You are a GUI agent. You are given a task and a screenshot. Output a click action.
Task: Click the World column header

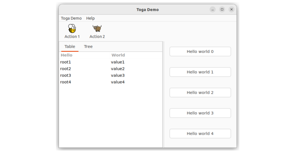pos(118,55)
